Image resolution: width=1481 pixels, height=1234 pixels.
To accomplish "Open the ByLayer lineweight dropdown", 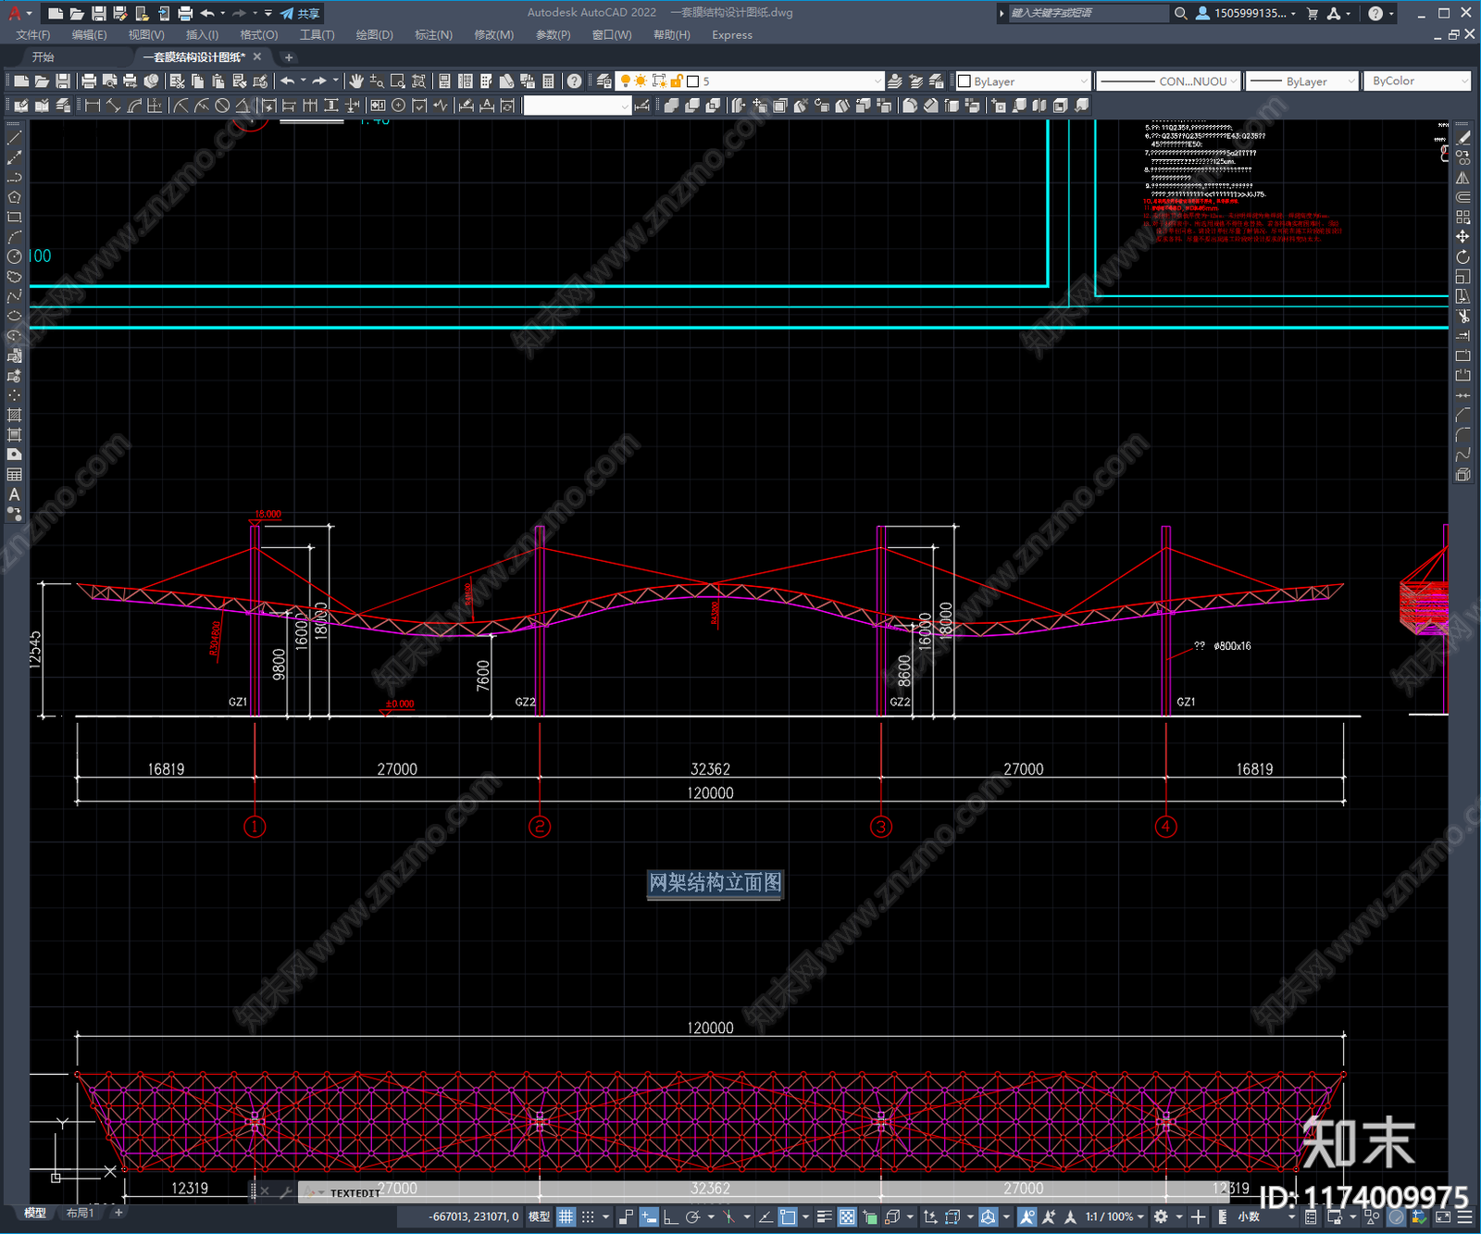I will coord(1301,81).
